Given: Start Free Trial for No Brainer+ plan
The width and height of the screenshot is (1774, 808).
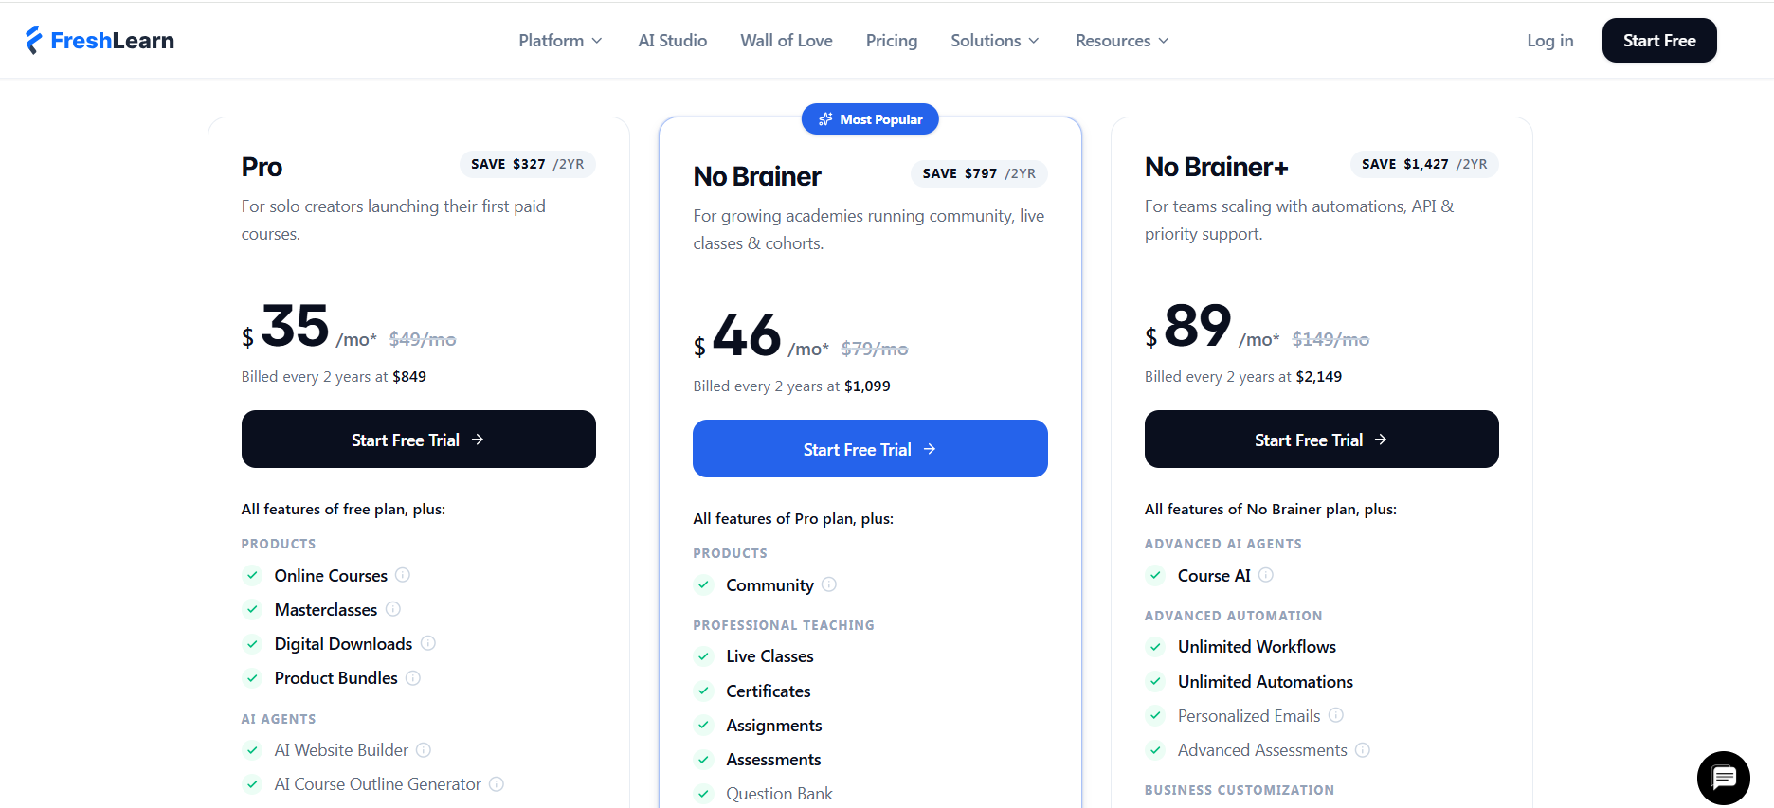Looking at the screenshot, I should (1322, 440).
